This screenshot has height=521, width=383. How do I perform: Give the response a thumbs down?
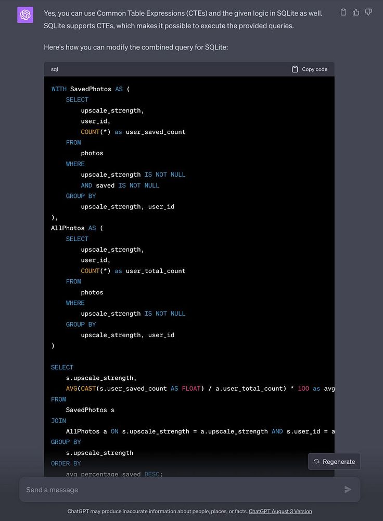tap(368, 13)
